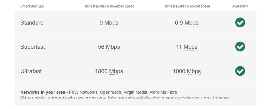Screen dimensions: 265x109
Task: Visit the Virgin Media network link
Action: click(135, 92)
